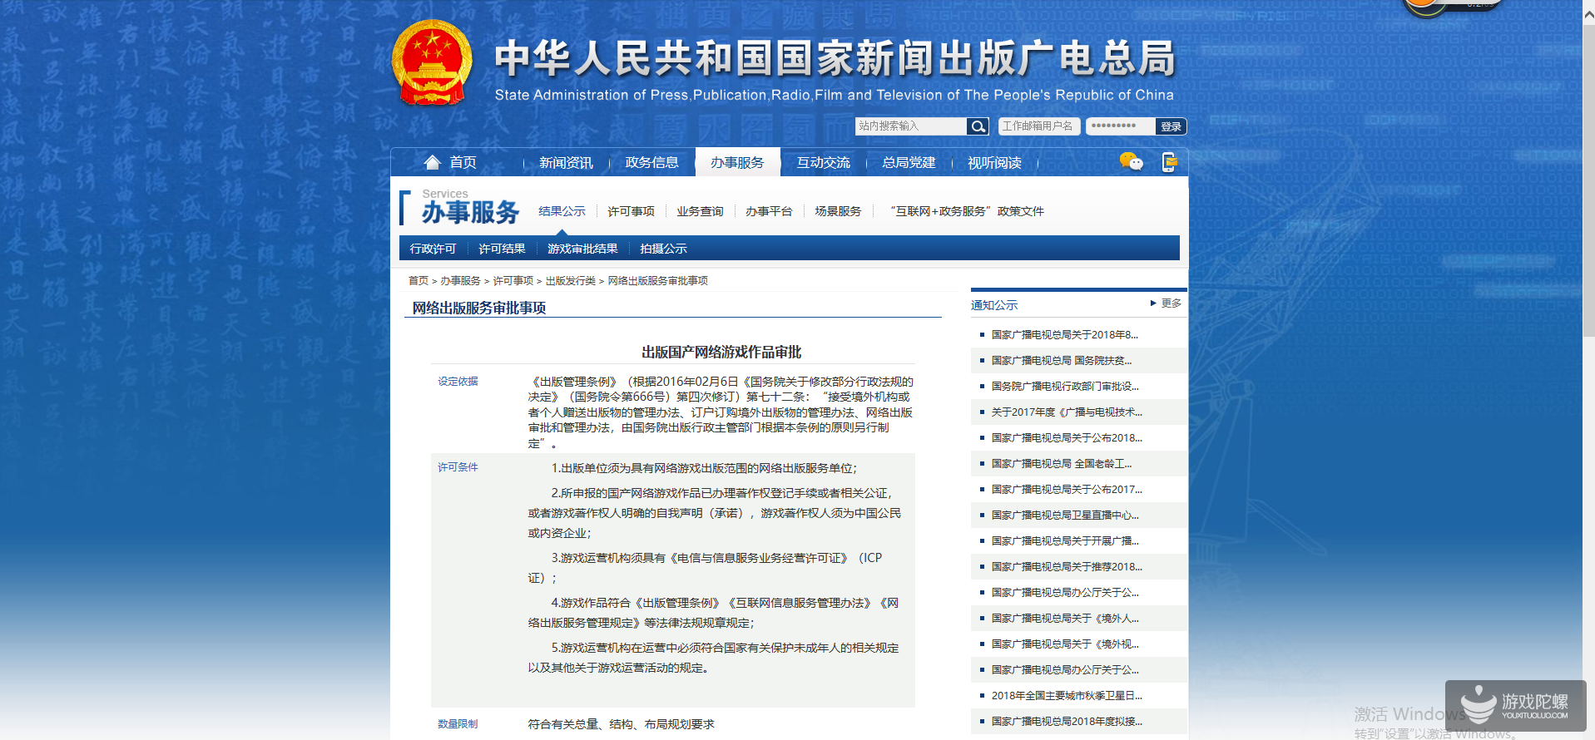Open notice 国家广播电视总局关于开展广播...
This screenshot has height=740, width=1595.
coord(1065,541)
